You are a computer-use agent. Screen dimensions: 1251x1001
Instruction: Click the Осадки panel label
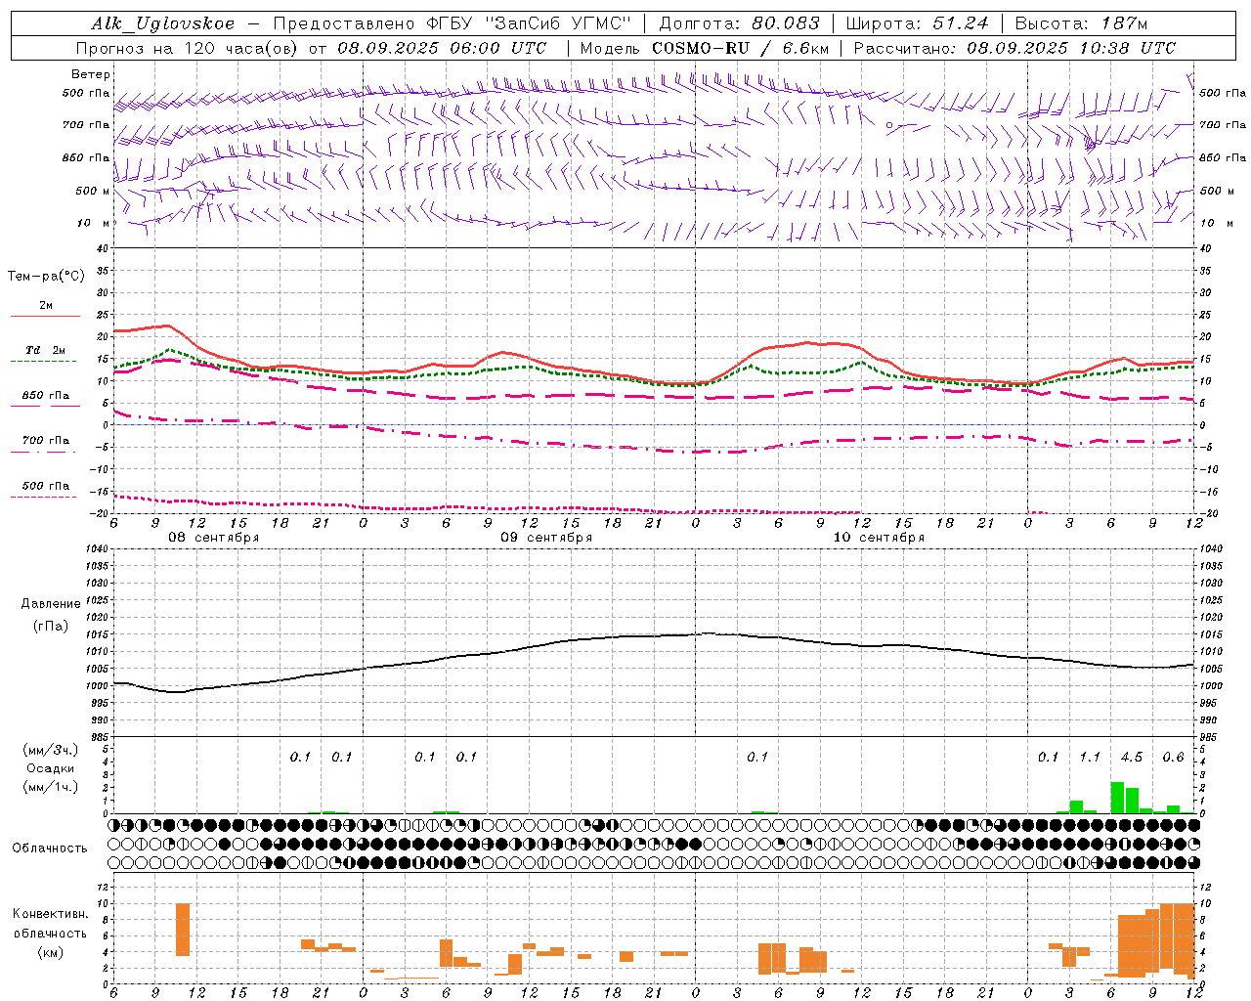tap(50, 768)
